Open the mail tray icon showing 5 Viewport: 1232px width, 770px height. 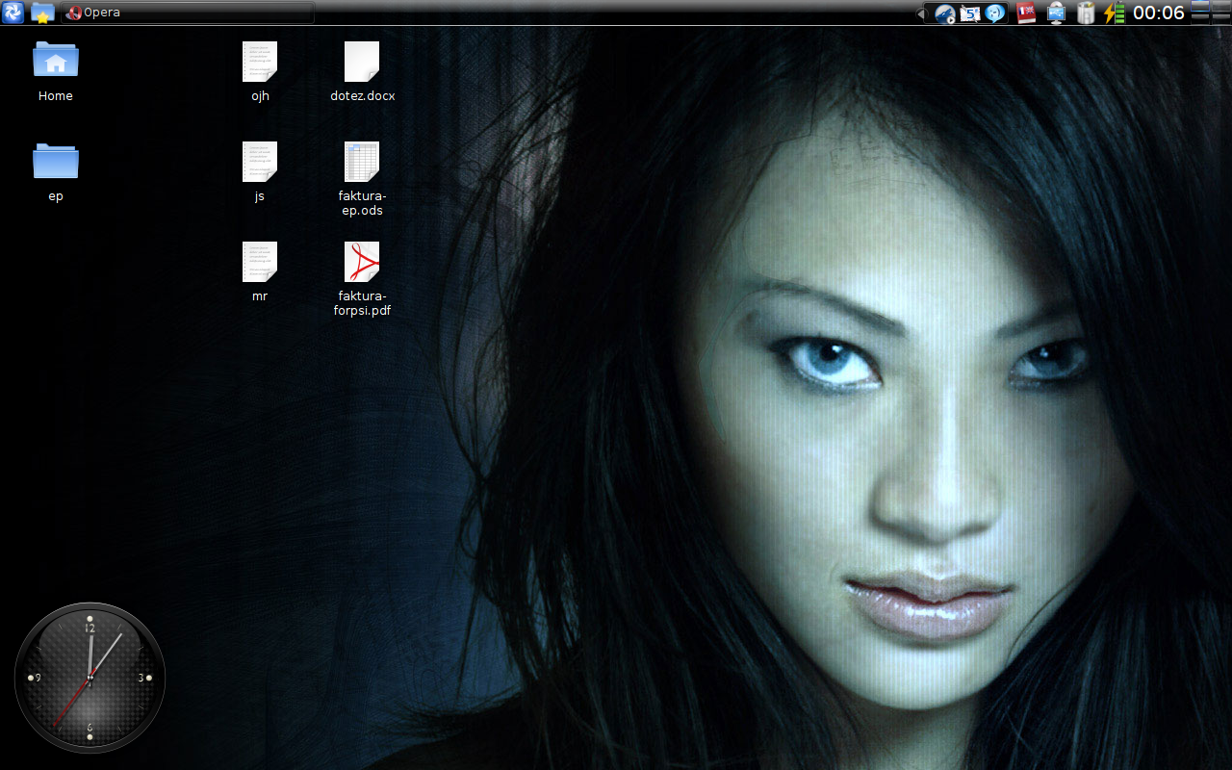[970, 13]
